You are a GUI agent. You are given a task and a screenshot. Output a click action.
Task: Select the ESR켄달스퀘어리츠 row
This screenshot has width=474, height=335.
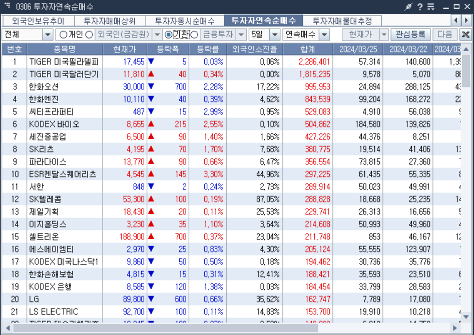(x=231, y=174)
